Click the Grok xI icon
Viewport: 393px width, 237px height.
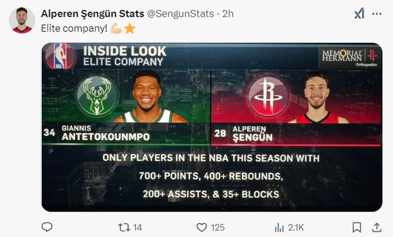(359, 14)
